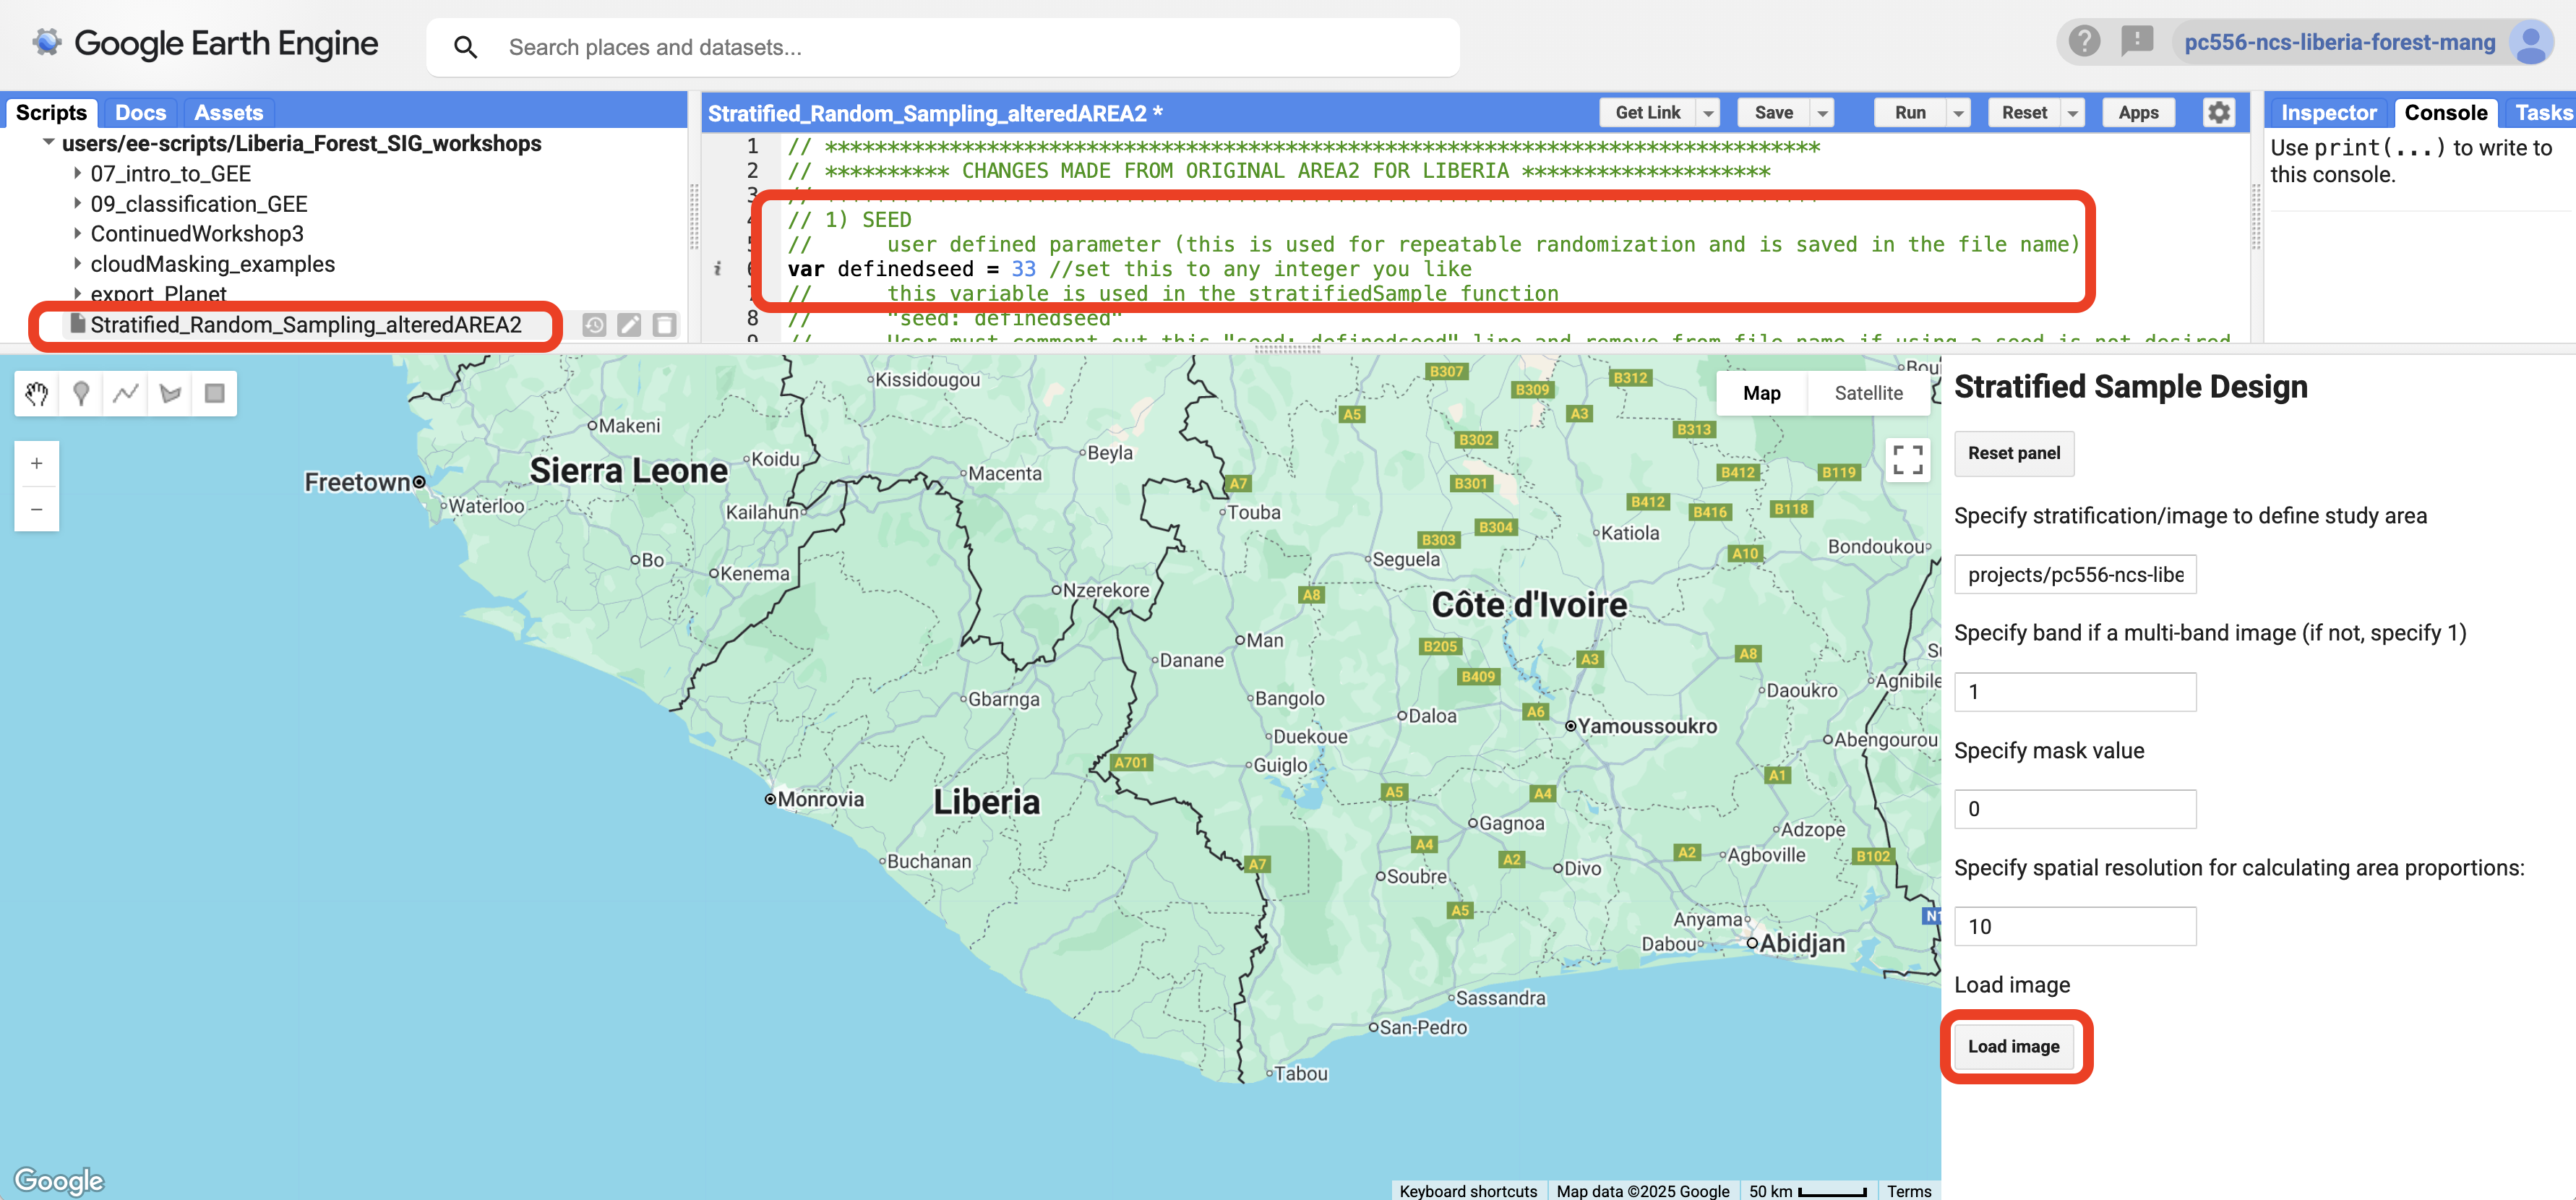Viewport: 2576px width, 1200px height.
Task: Select the draw line tool
Action: click(126, 394)
